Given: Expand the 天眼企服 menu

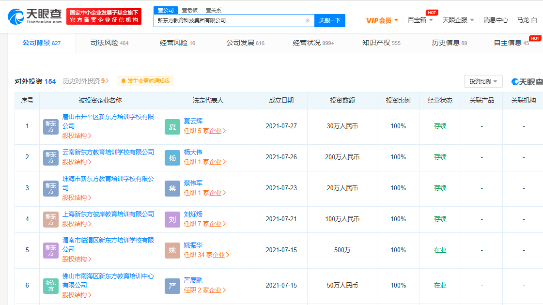Looking at the screenshot, I should [x=458, y=20].
